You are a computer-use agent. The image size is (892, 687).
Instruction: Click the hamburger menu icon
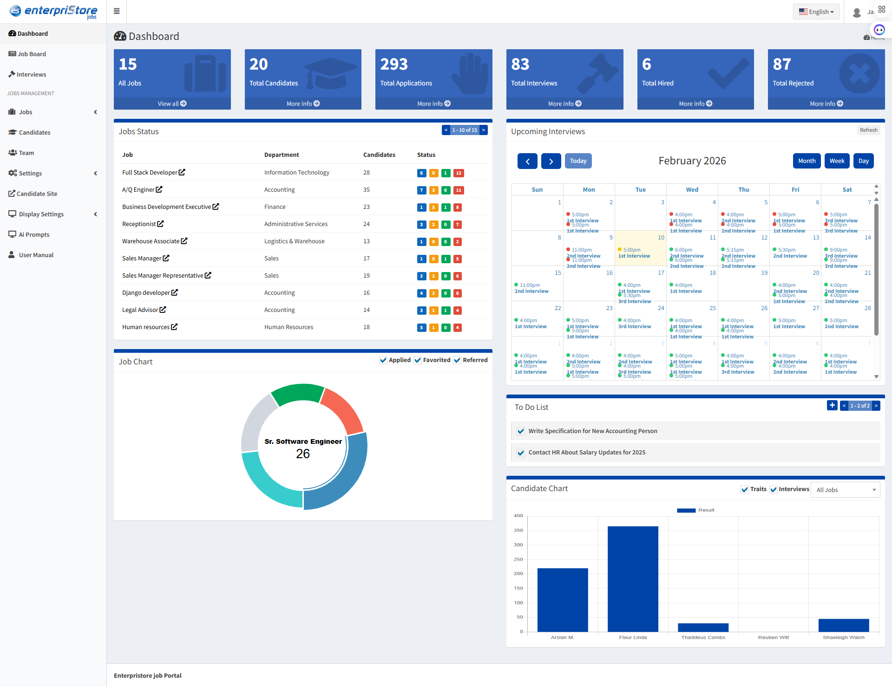(117, 11)
